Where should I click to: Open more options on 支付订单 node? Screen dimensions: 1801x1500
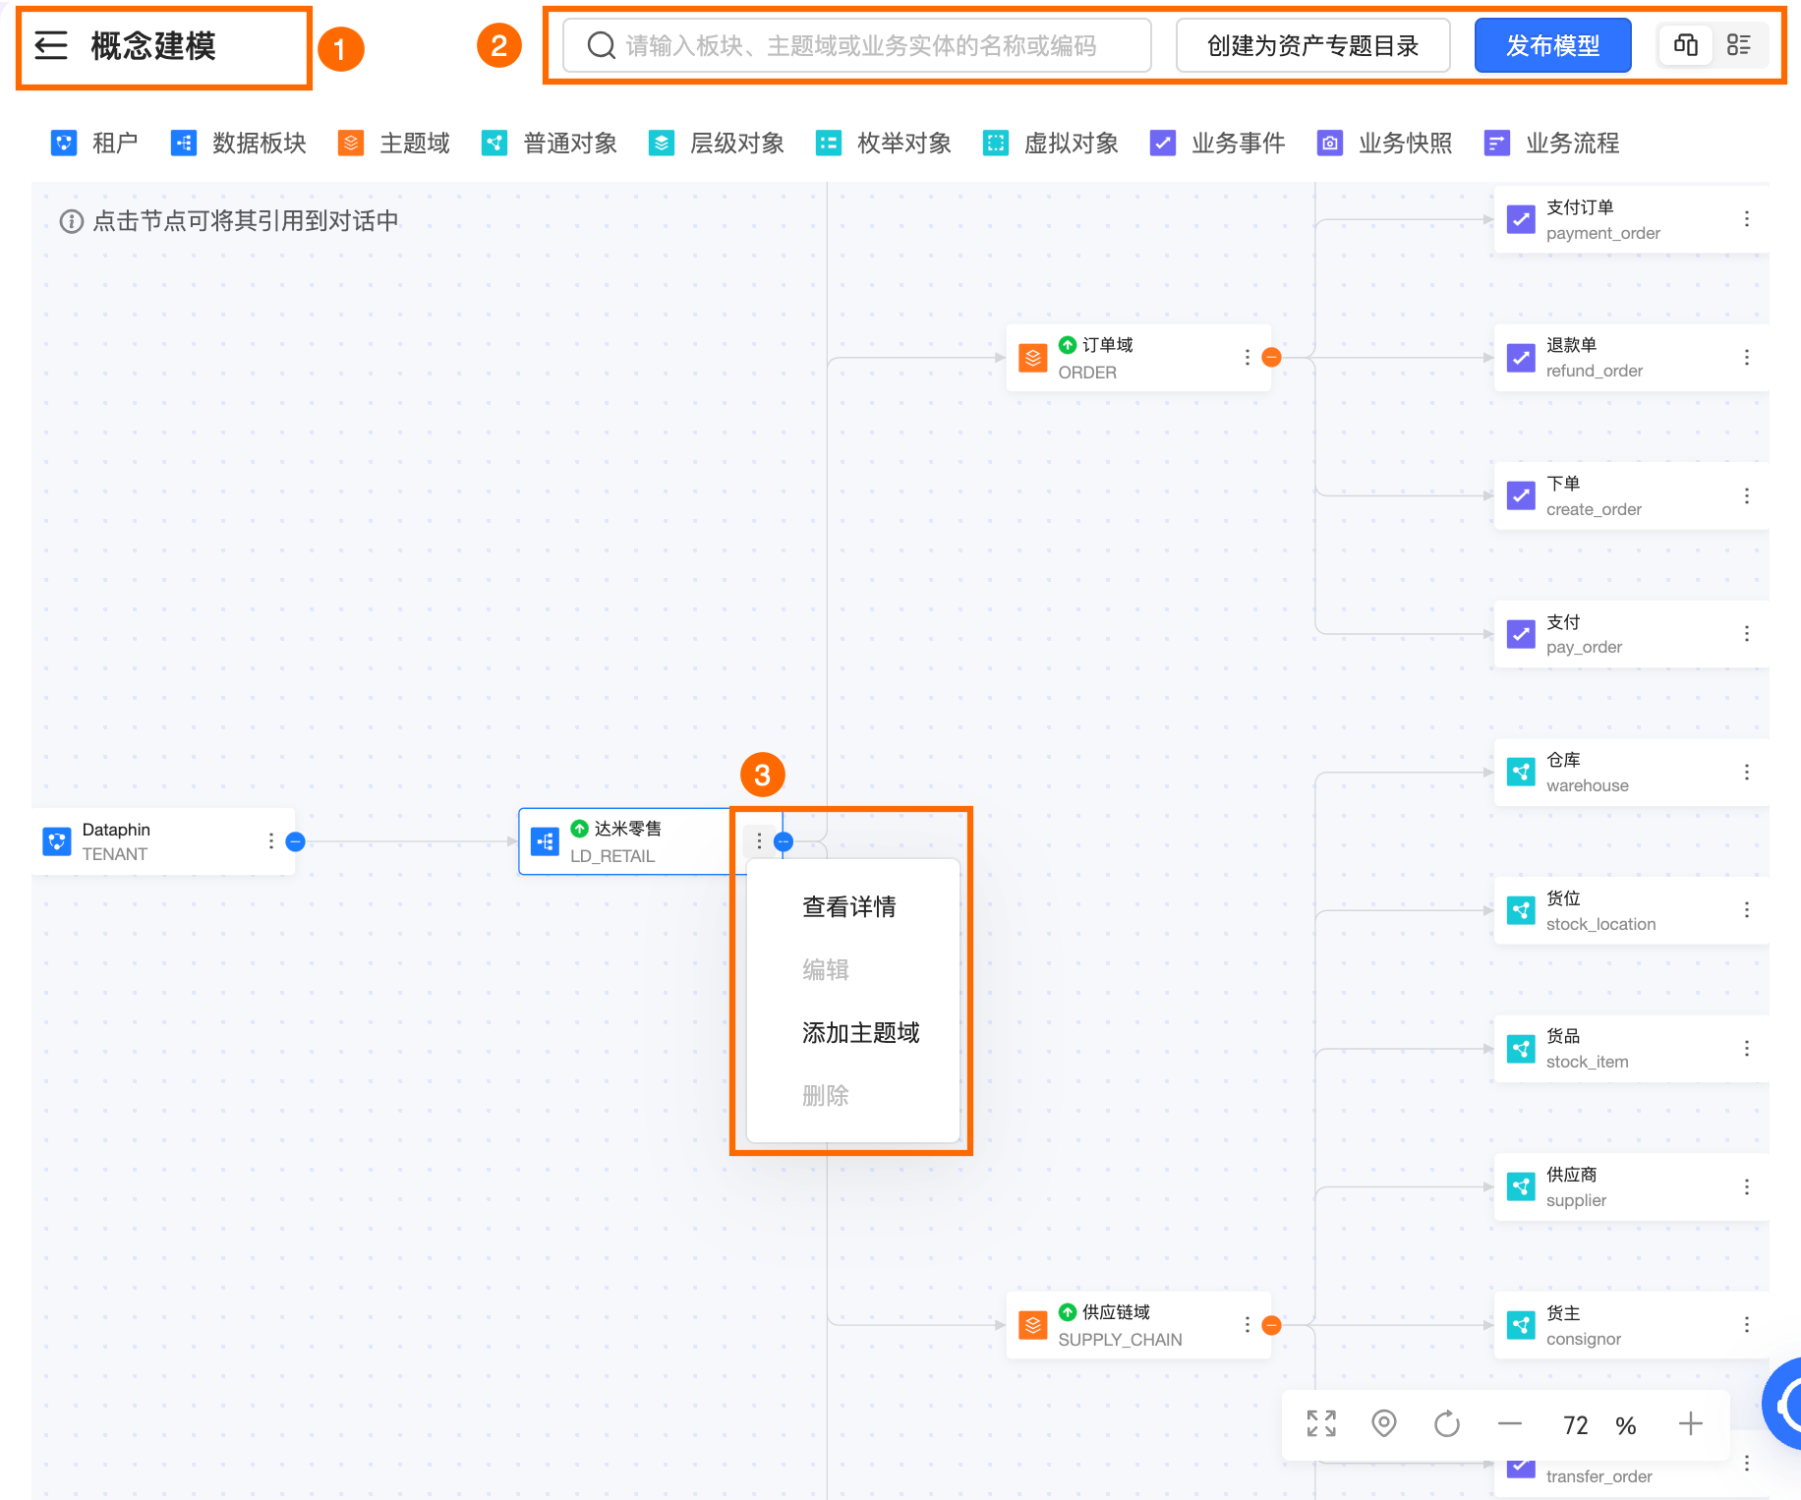coord(1747,219)
